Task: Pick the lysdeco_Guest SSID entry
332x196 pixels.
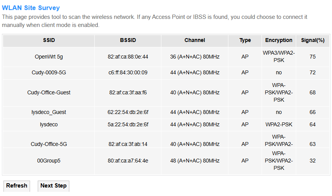Action: pos(49,112)
